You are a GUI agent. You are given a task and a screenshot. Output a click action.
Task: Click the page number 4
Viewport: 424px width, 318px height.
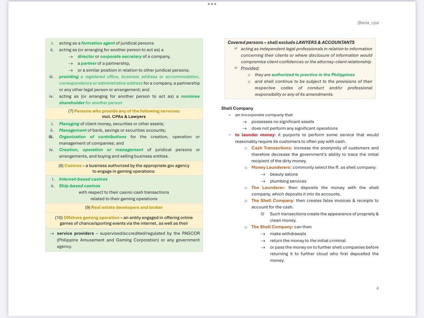tap(377, 288)
